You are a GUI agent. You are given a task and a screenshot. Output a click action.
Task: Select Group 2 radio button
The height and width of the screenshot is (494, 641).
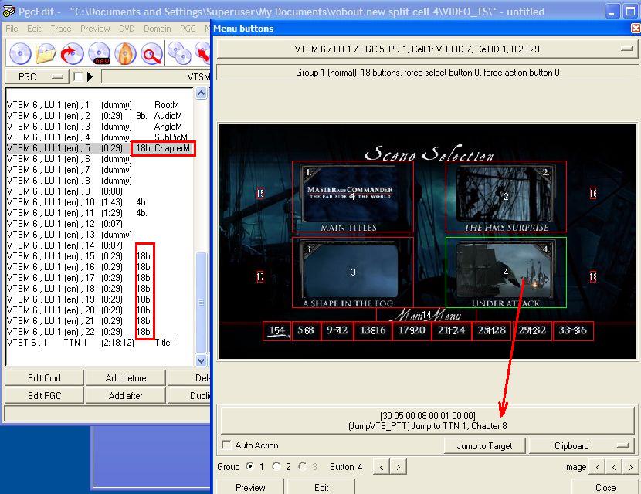276,466
